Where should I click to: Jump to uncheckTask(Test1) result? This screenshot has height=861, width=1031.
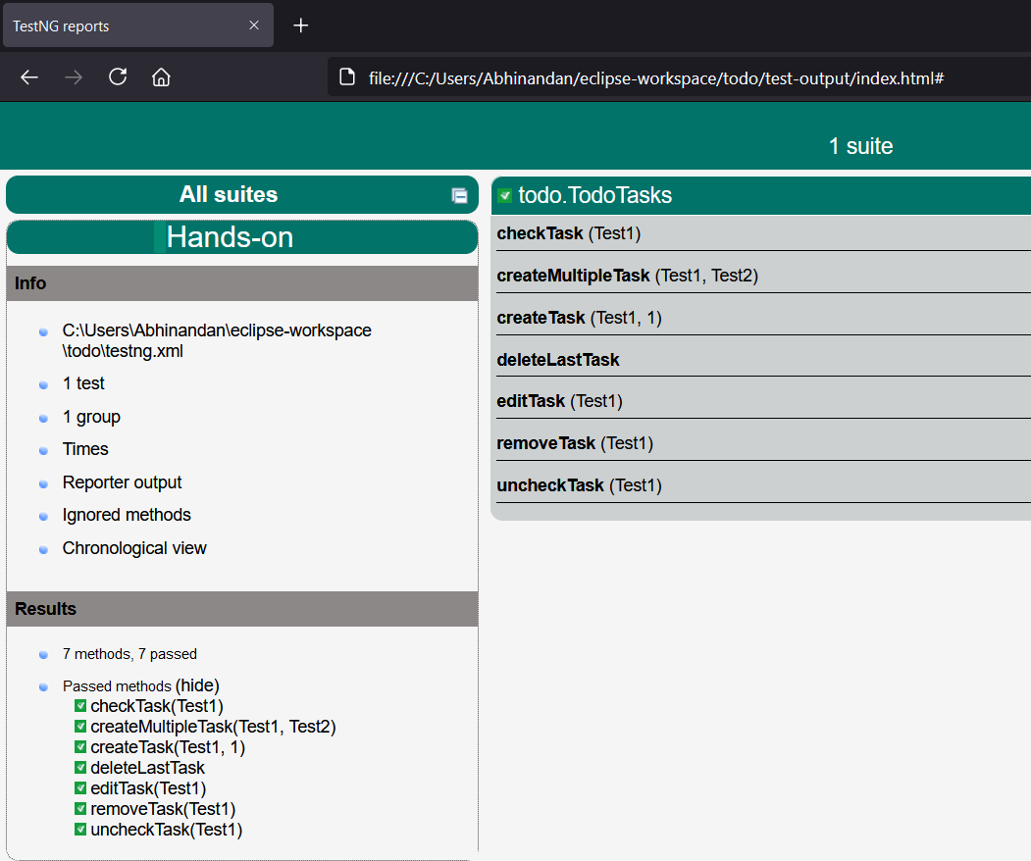[x=167, y=829]
